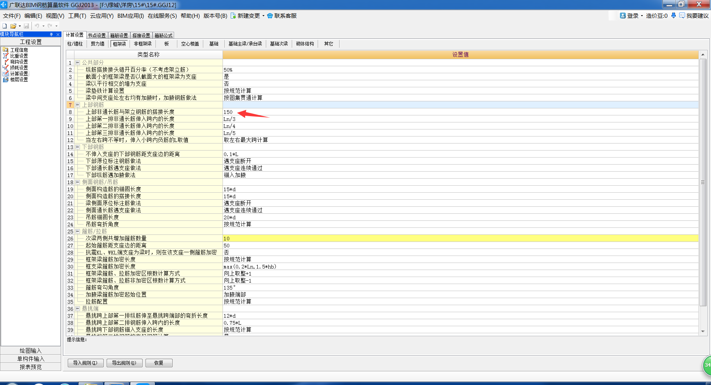Select 弯钩设置 in navigation list
Image resolution: width=711 pixels, height=385 pixels.
[19, 62]
